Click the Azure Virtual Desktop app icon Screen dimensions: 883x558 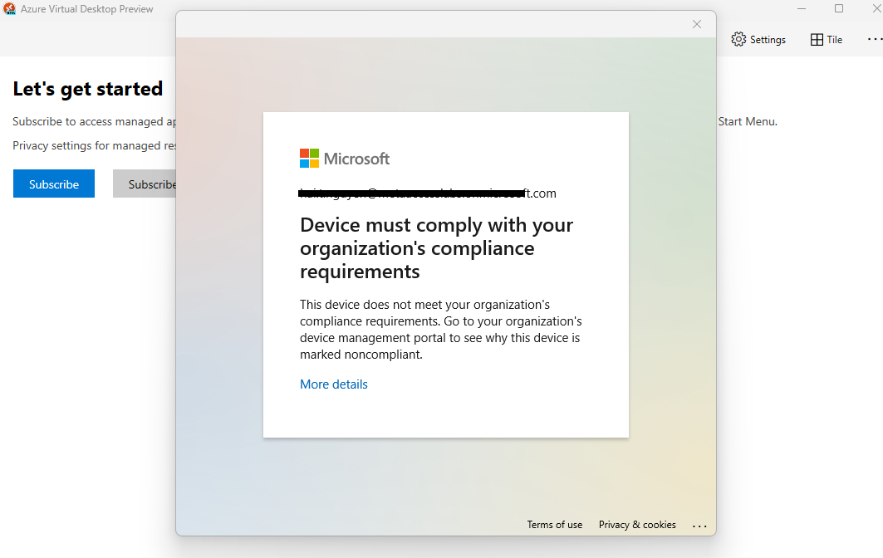(9, 9)
